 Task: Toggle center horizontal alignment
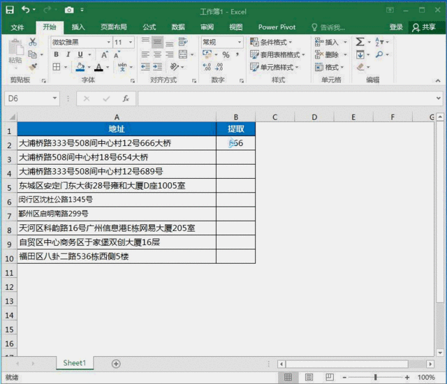157,54
